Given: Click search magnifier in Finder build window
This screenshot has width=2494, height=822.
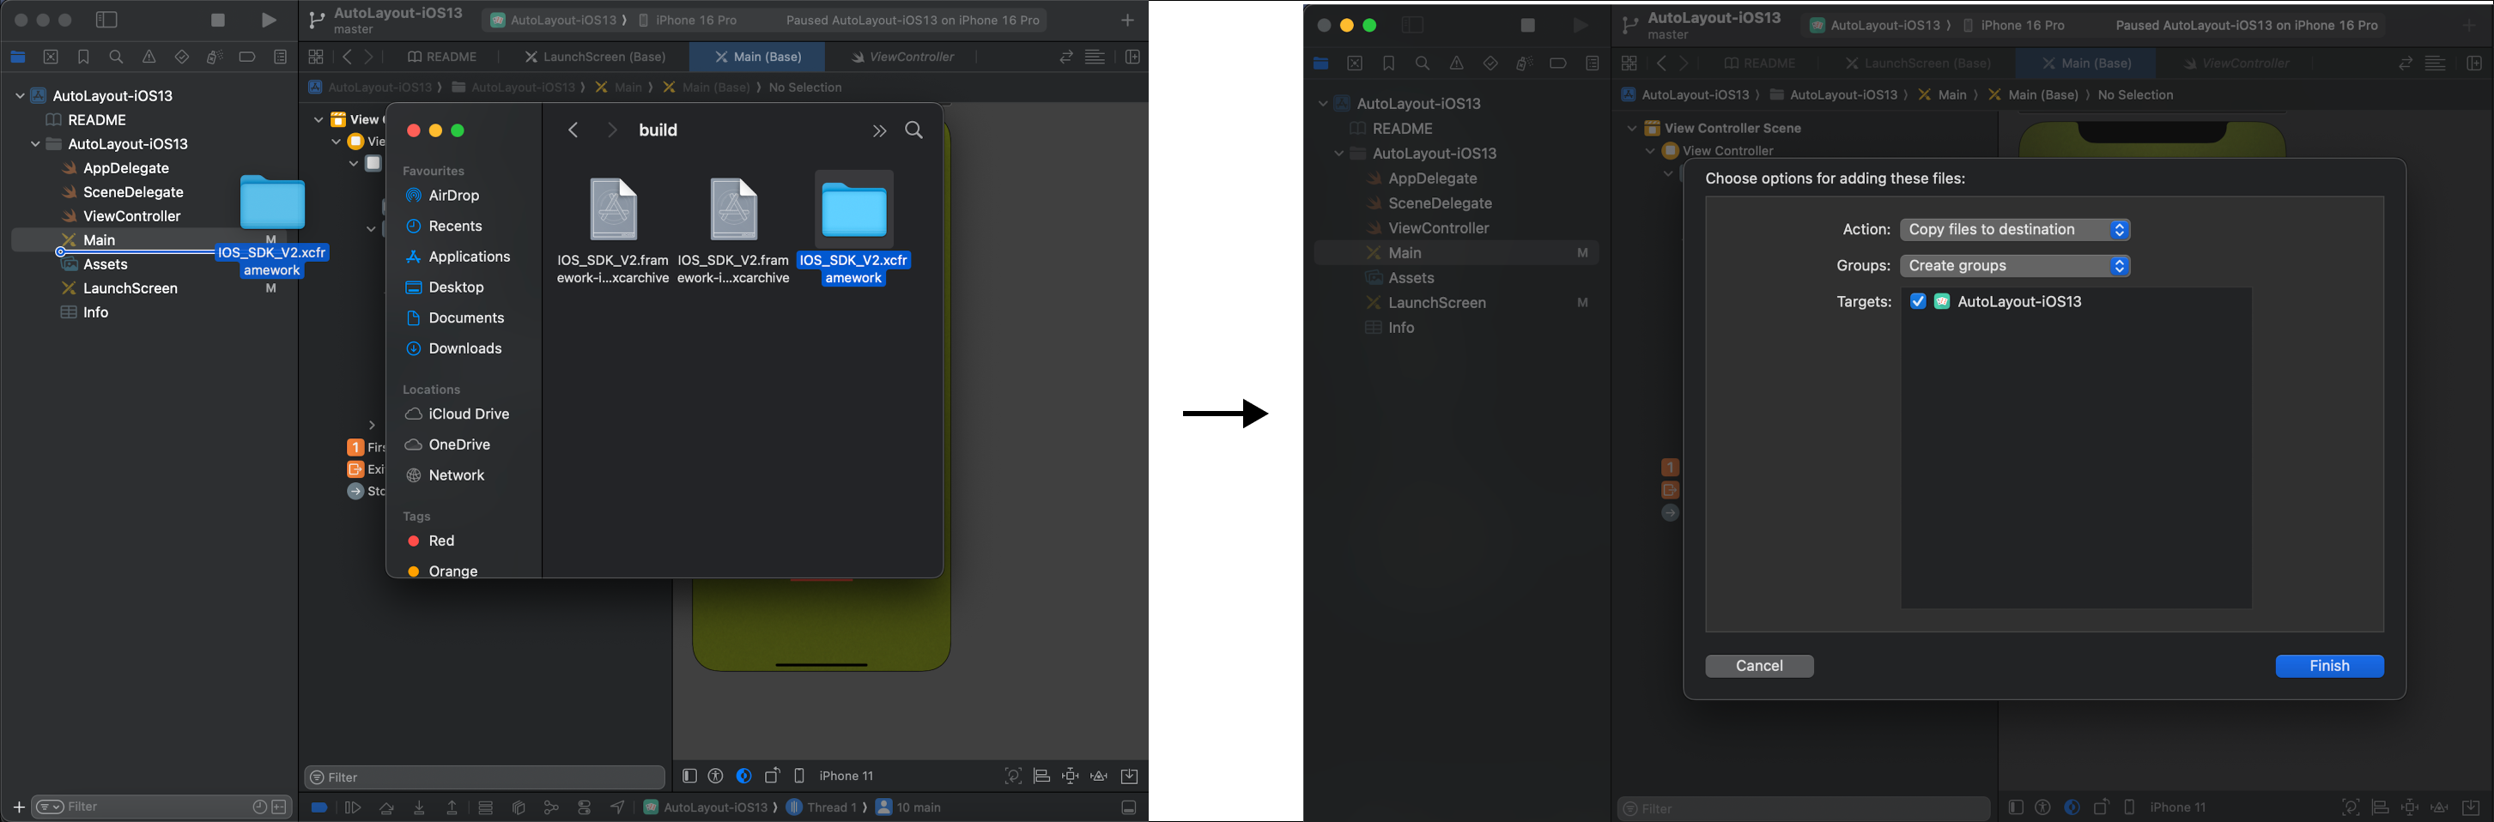Looking at the screenshot, I should coord(914,130).
